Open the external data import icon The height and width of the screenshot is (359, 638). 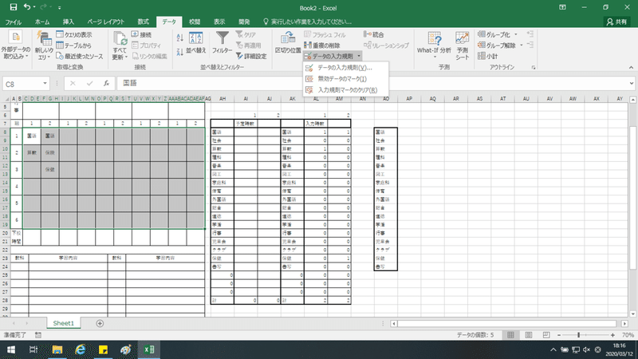click(15, 37)
